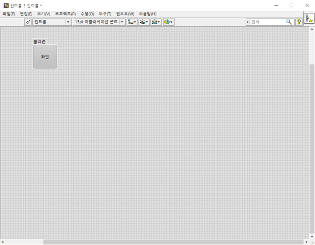Click the horizontal scrollbar thumb
This screenshot has height=245, width=315.
coord(173,242)
